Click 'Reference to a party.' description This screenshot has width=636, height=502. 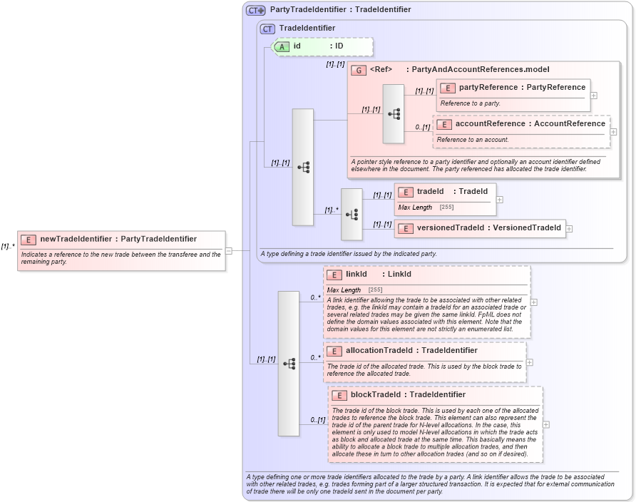point(470,103)
